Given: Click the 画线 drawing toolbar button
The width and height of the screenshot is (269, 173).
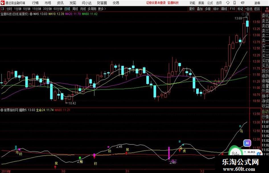Looking at the screenshot, I should [224, 9].
